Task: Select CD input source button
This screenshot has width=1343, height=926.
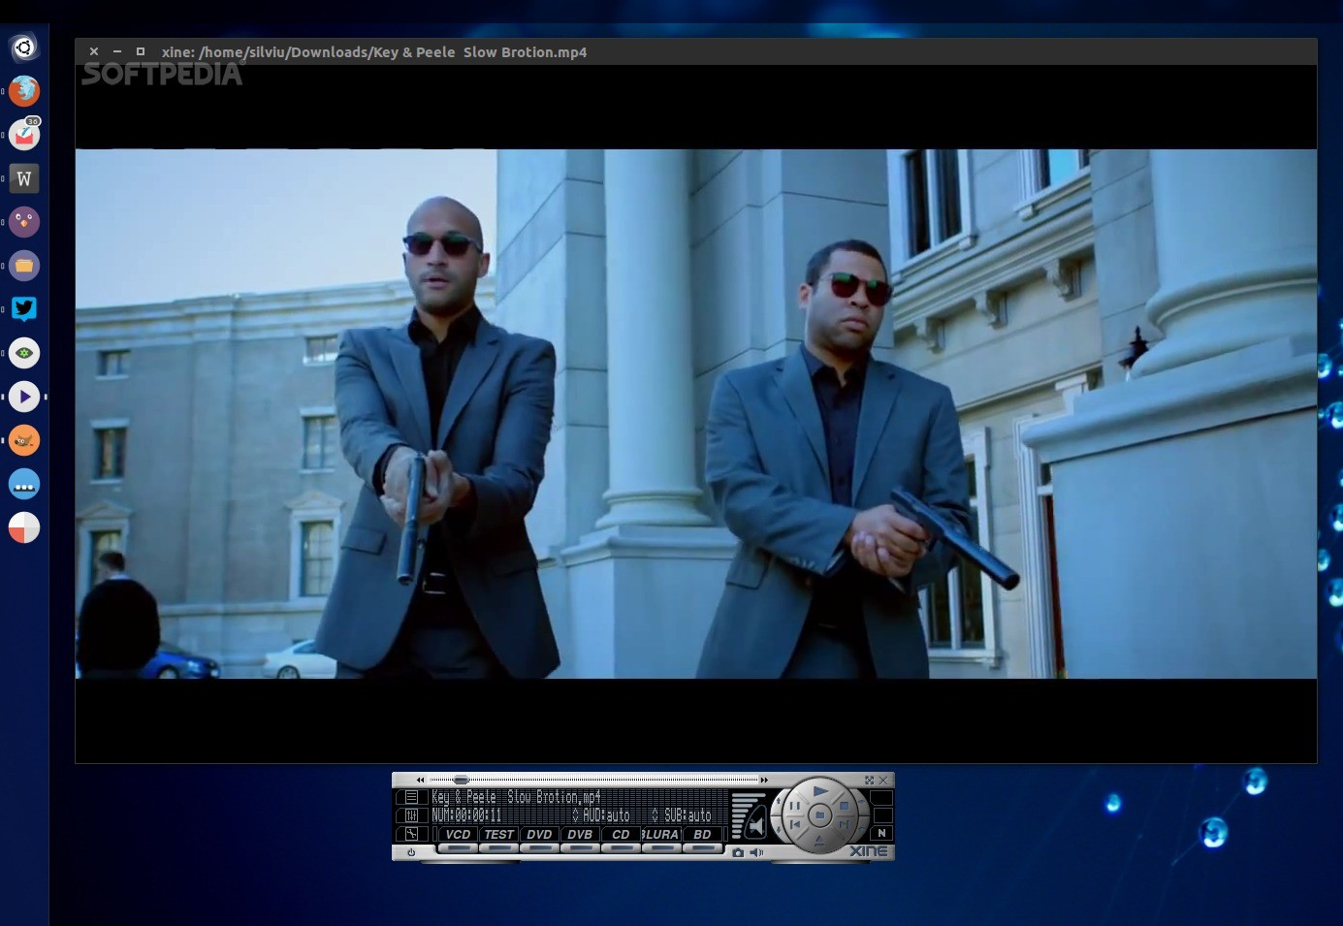Action: point(622,835)
